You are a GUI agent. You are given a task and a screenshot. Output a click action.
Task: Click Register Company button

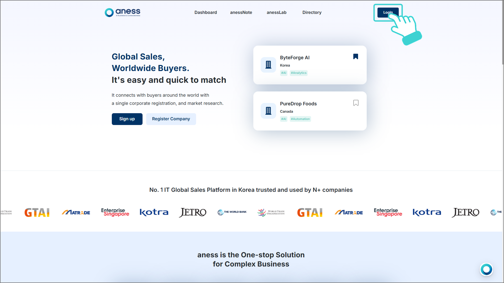171,119
